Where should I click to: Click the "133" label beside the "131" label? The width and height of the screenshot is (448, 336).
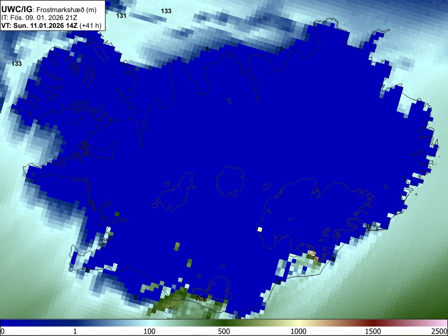pos(166,11)
